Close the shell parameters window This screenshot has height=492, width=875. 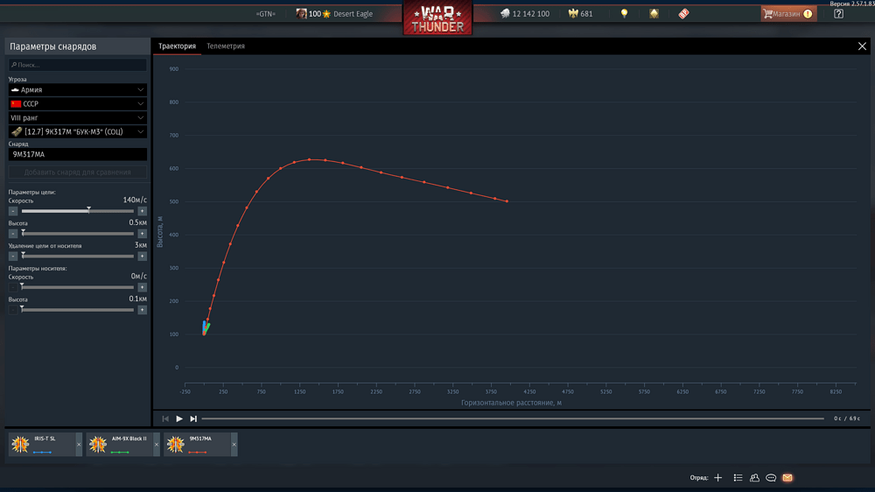tap(862, 46)
